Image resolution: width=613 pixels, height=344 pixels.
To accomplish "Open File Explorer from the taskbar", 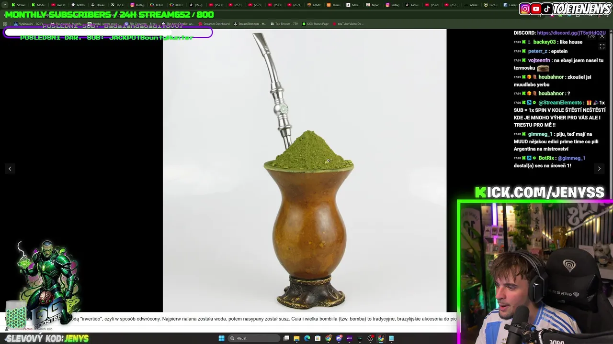I will pyautogui.click(x=296, y=338).
